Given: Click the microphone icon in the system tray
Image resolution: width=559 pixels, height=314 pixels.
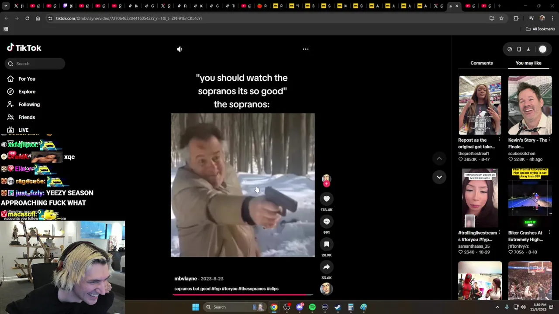Looking at the screenshot, I should (x=507, y=307).
